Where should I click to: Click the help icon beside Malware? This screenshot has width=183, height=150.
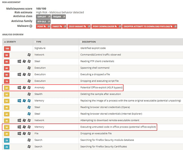click(x=31, y=26)
